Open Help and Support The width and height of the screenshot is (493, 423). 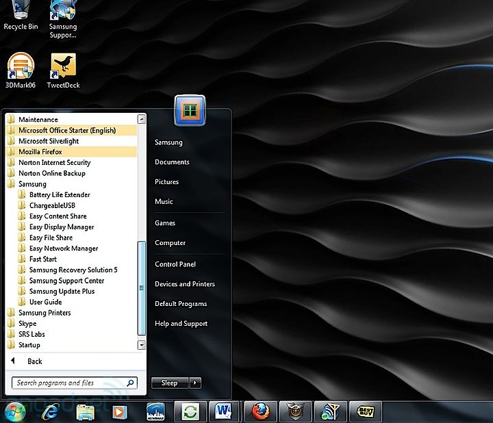(x=181, y=323)
